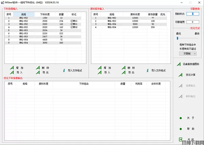Open the 关于 dialog
This screenshot has width=204, height=145.
[188, 118]
